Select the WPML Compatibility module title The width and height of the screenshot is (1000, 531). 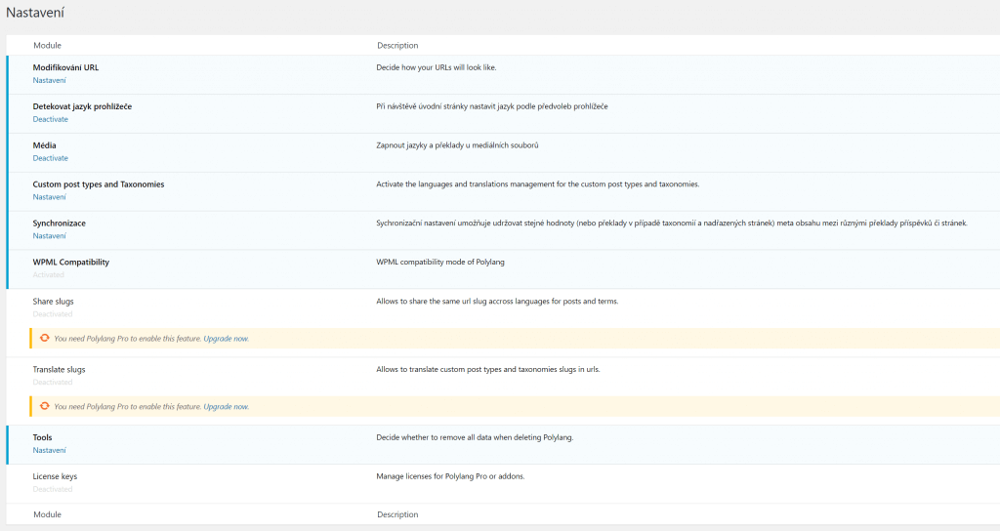click(70, 262)
